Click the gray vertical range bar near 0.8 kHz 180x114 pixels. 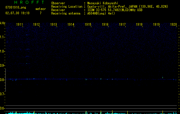pyautogui.click(x=5, y=80)
